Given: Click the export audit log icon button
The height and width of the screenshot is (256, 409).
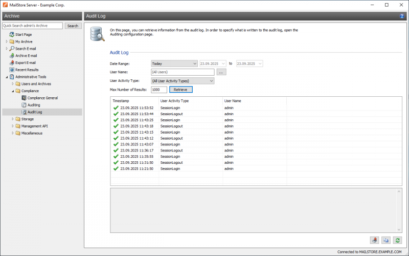Looking at the screenshot, I should (x=375, y=240).
